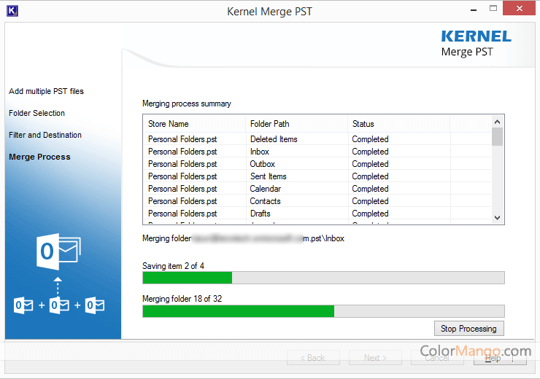
Task: Click the Kernel Merge PST logo
Action: pyautogui.click(x=476, y=43)
